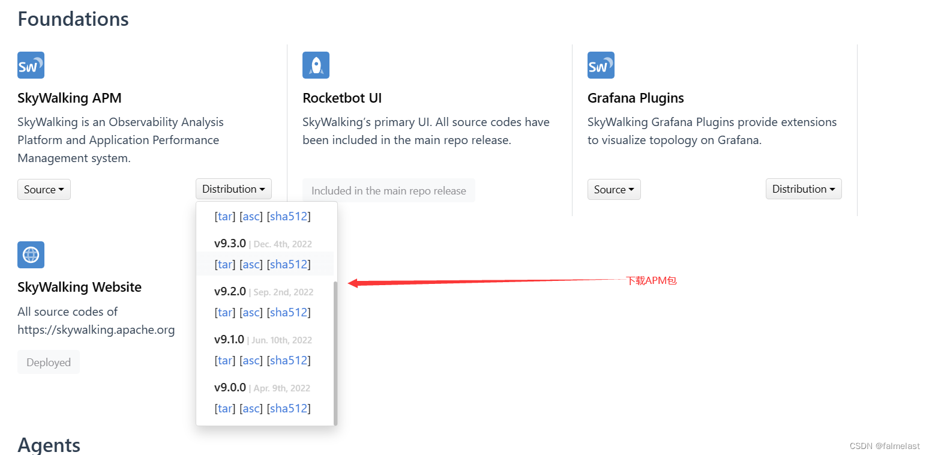The width and height of the screenshot is (929, 455).
Task: Select the v9.3.0 version label
Action: tap(230, 243)
